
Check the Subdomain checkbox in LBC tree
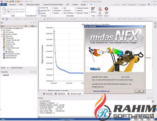pos(4,52)
